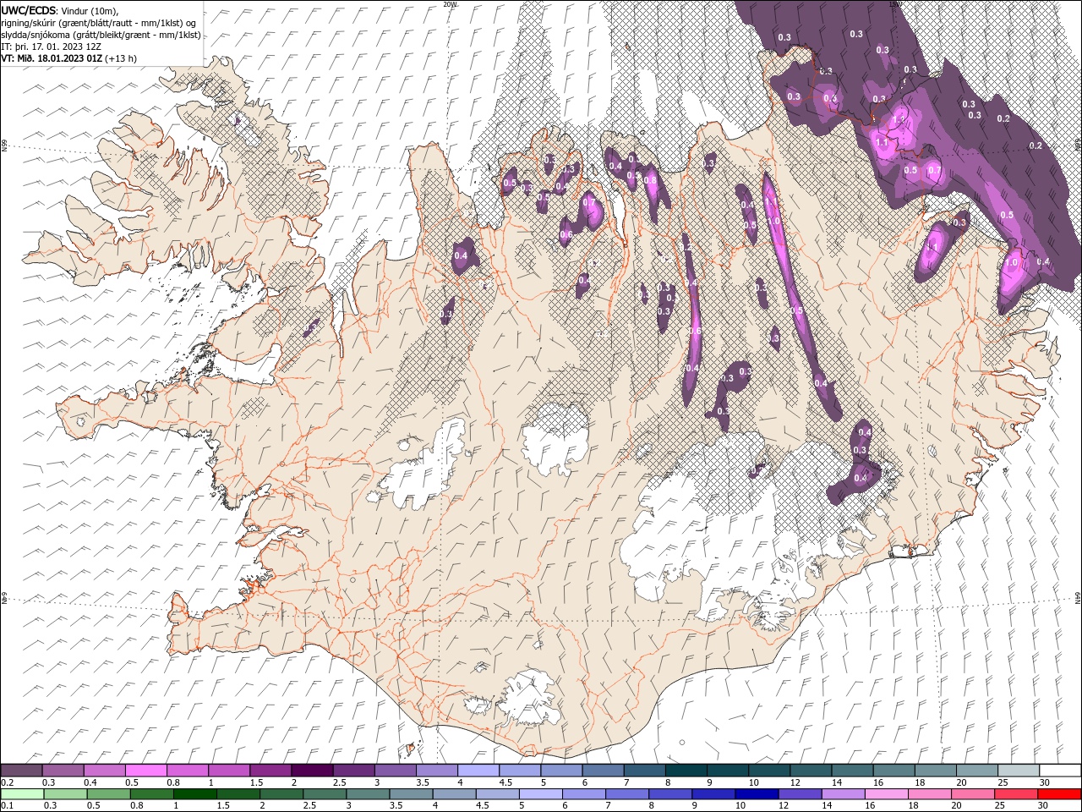Pick the lower-row 2 green-teal swatch
Image resolution: width=1082 pixels, height=812 pixels.
tap(281, 794)
